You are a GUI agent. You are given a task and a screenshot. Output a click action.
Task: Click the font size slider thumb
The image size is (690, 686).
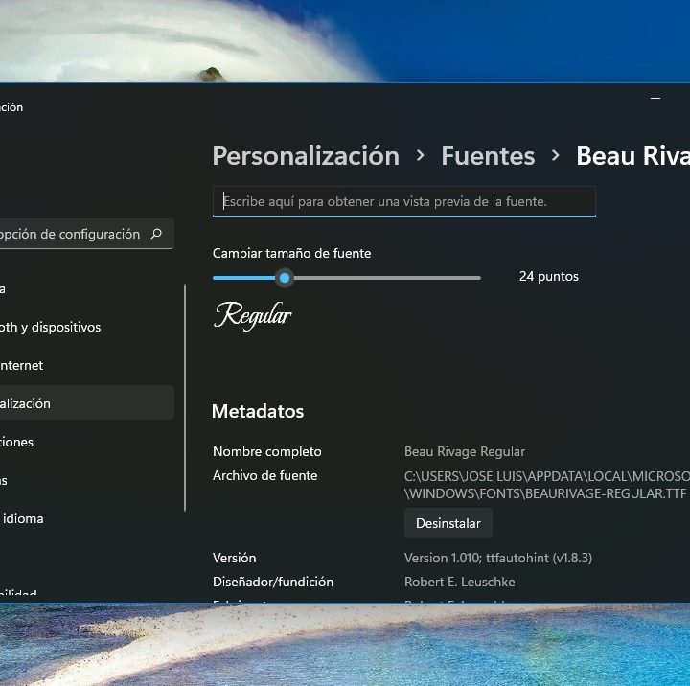[x=285, y=278]
